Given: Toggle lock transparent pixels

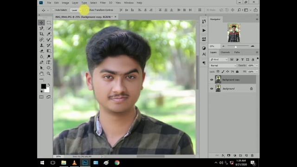Looking at the screenshot, I should tap(218, 71).
